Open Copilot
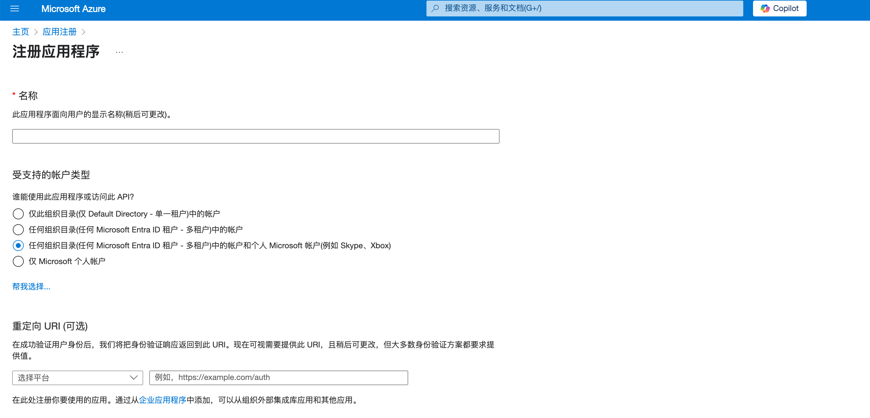 780,9
